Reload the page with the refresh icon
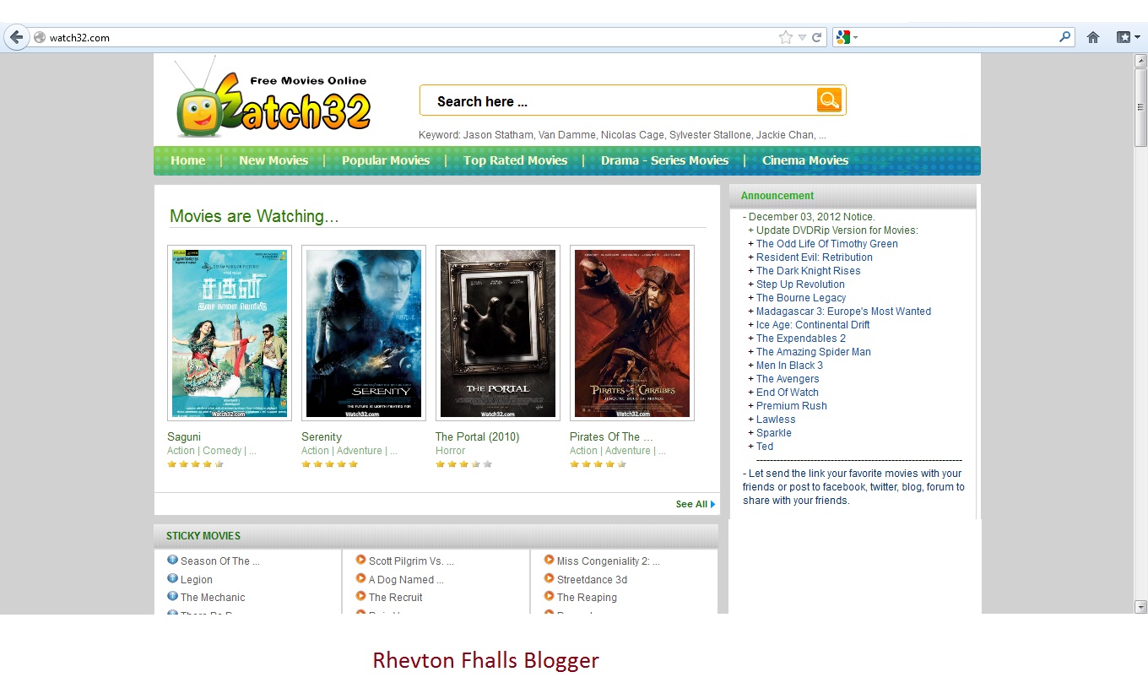This screenshot has width=1148, height=688. click(817, 37)
